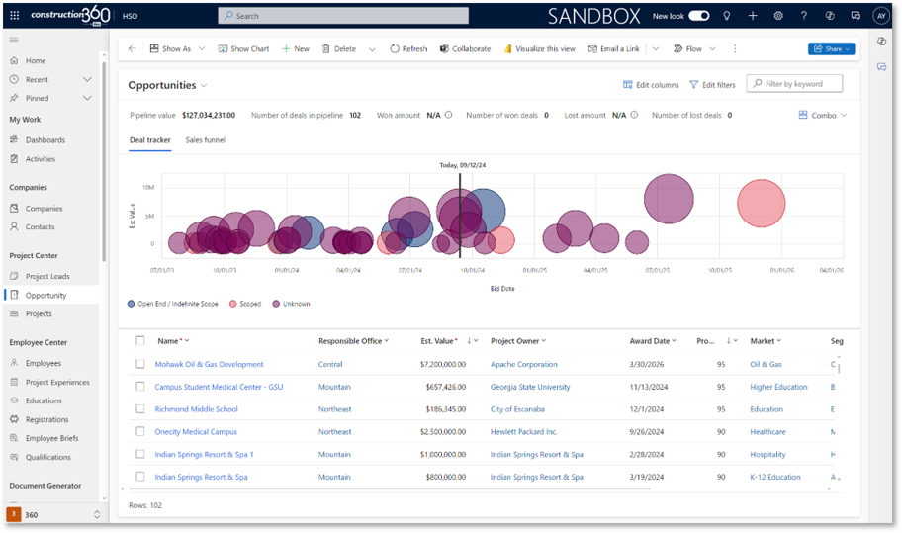Open the Share dropdown button
This screenshot has width=902, height=533.
[x=831, y=48]
